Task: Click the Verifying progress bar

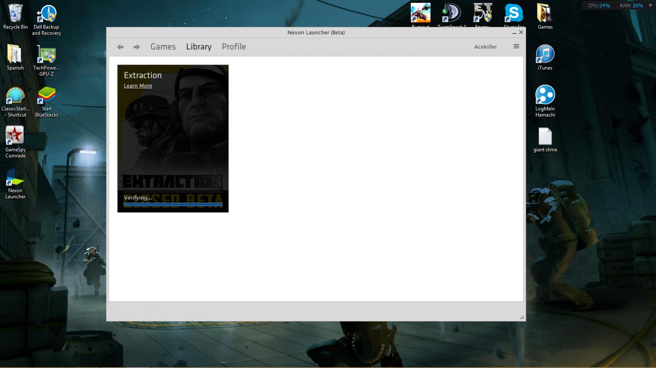Action: 173,204
